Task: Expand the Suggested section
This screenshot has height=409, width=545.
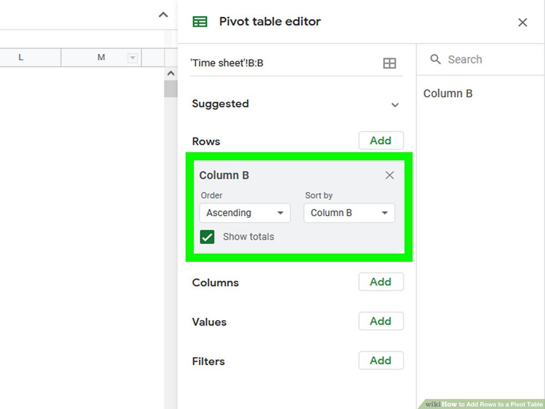Action: (395, 105)
